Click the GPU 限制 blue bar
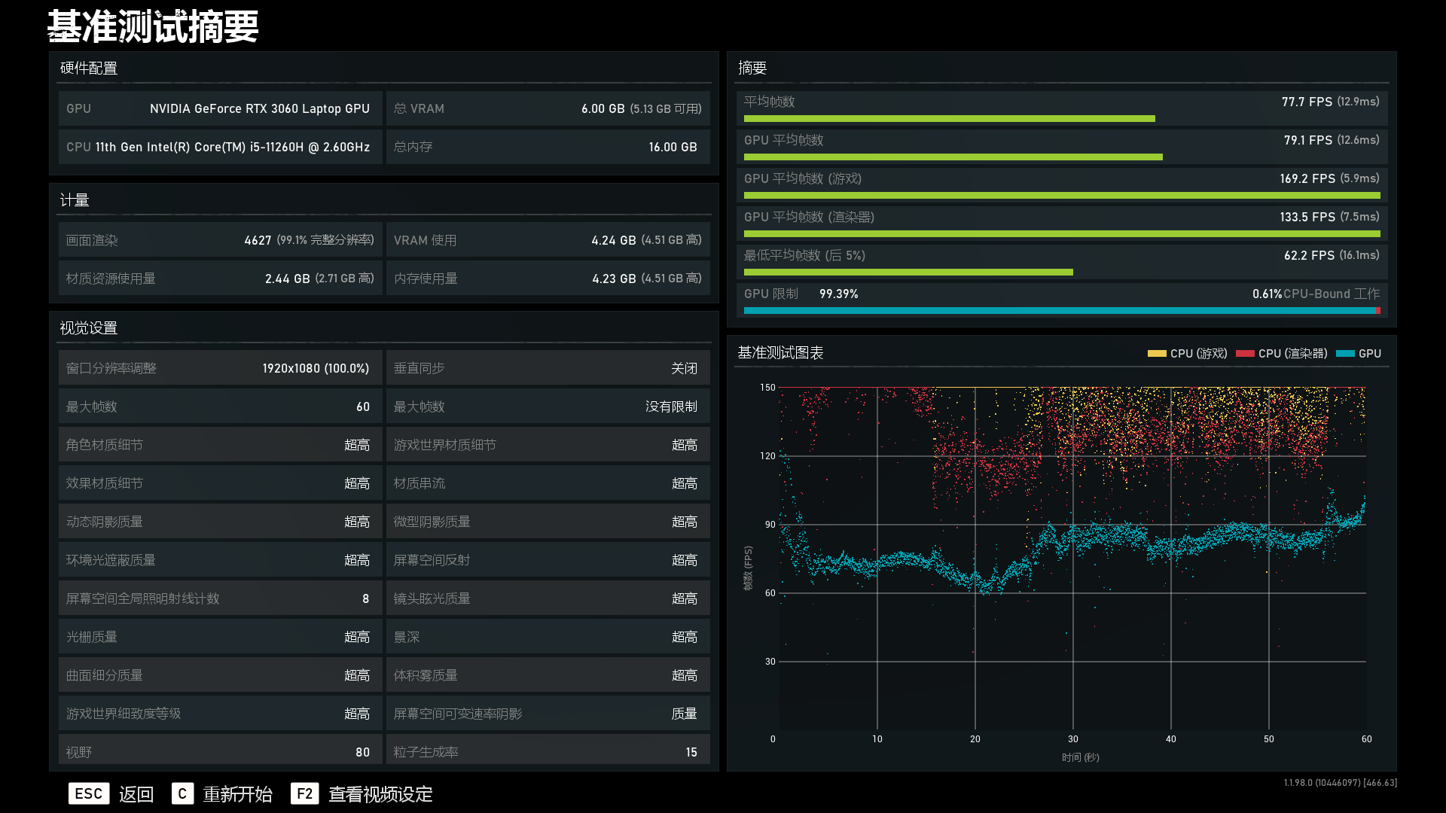This screenshot has height=813, width=1446. pos(1060,310)
